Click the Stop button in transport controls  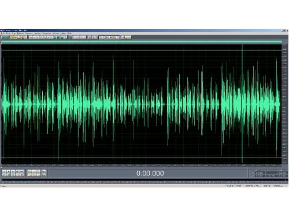[4, 171]
